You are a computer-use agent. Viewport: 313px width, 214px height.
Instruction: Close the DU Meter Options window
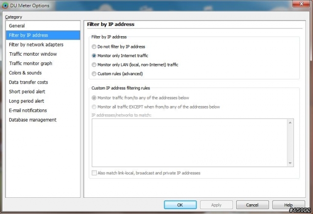301,4
